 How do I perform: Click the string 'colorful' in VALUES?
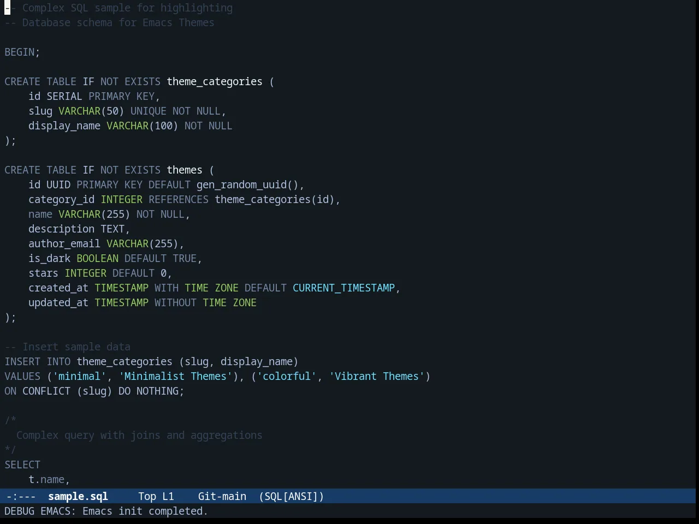click(287, 376)
